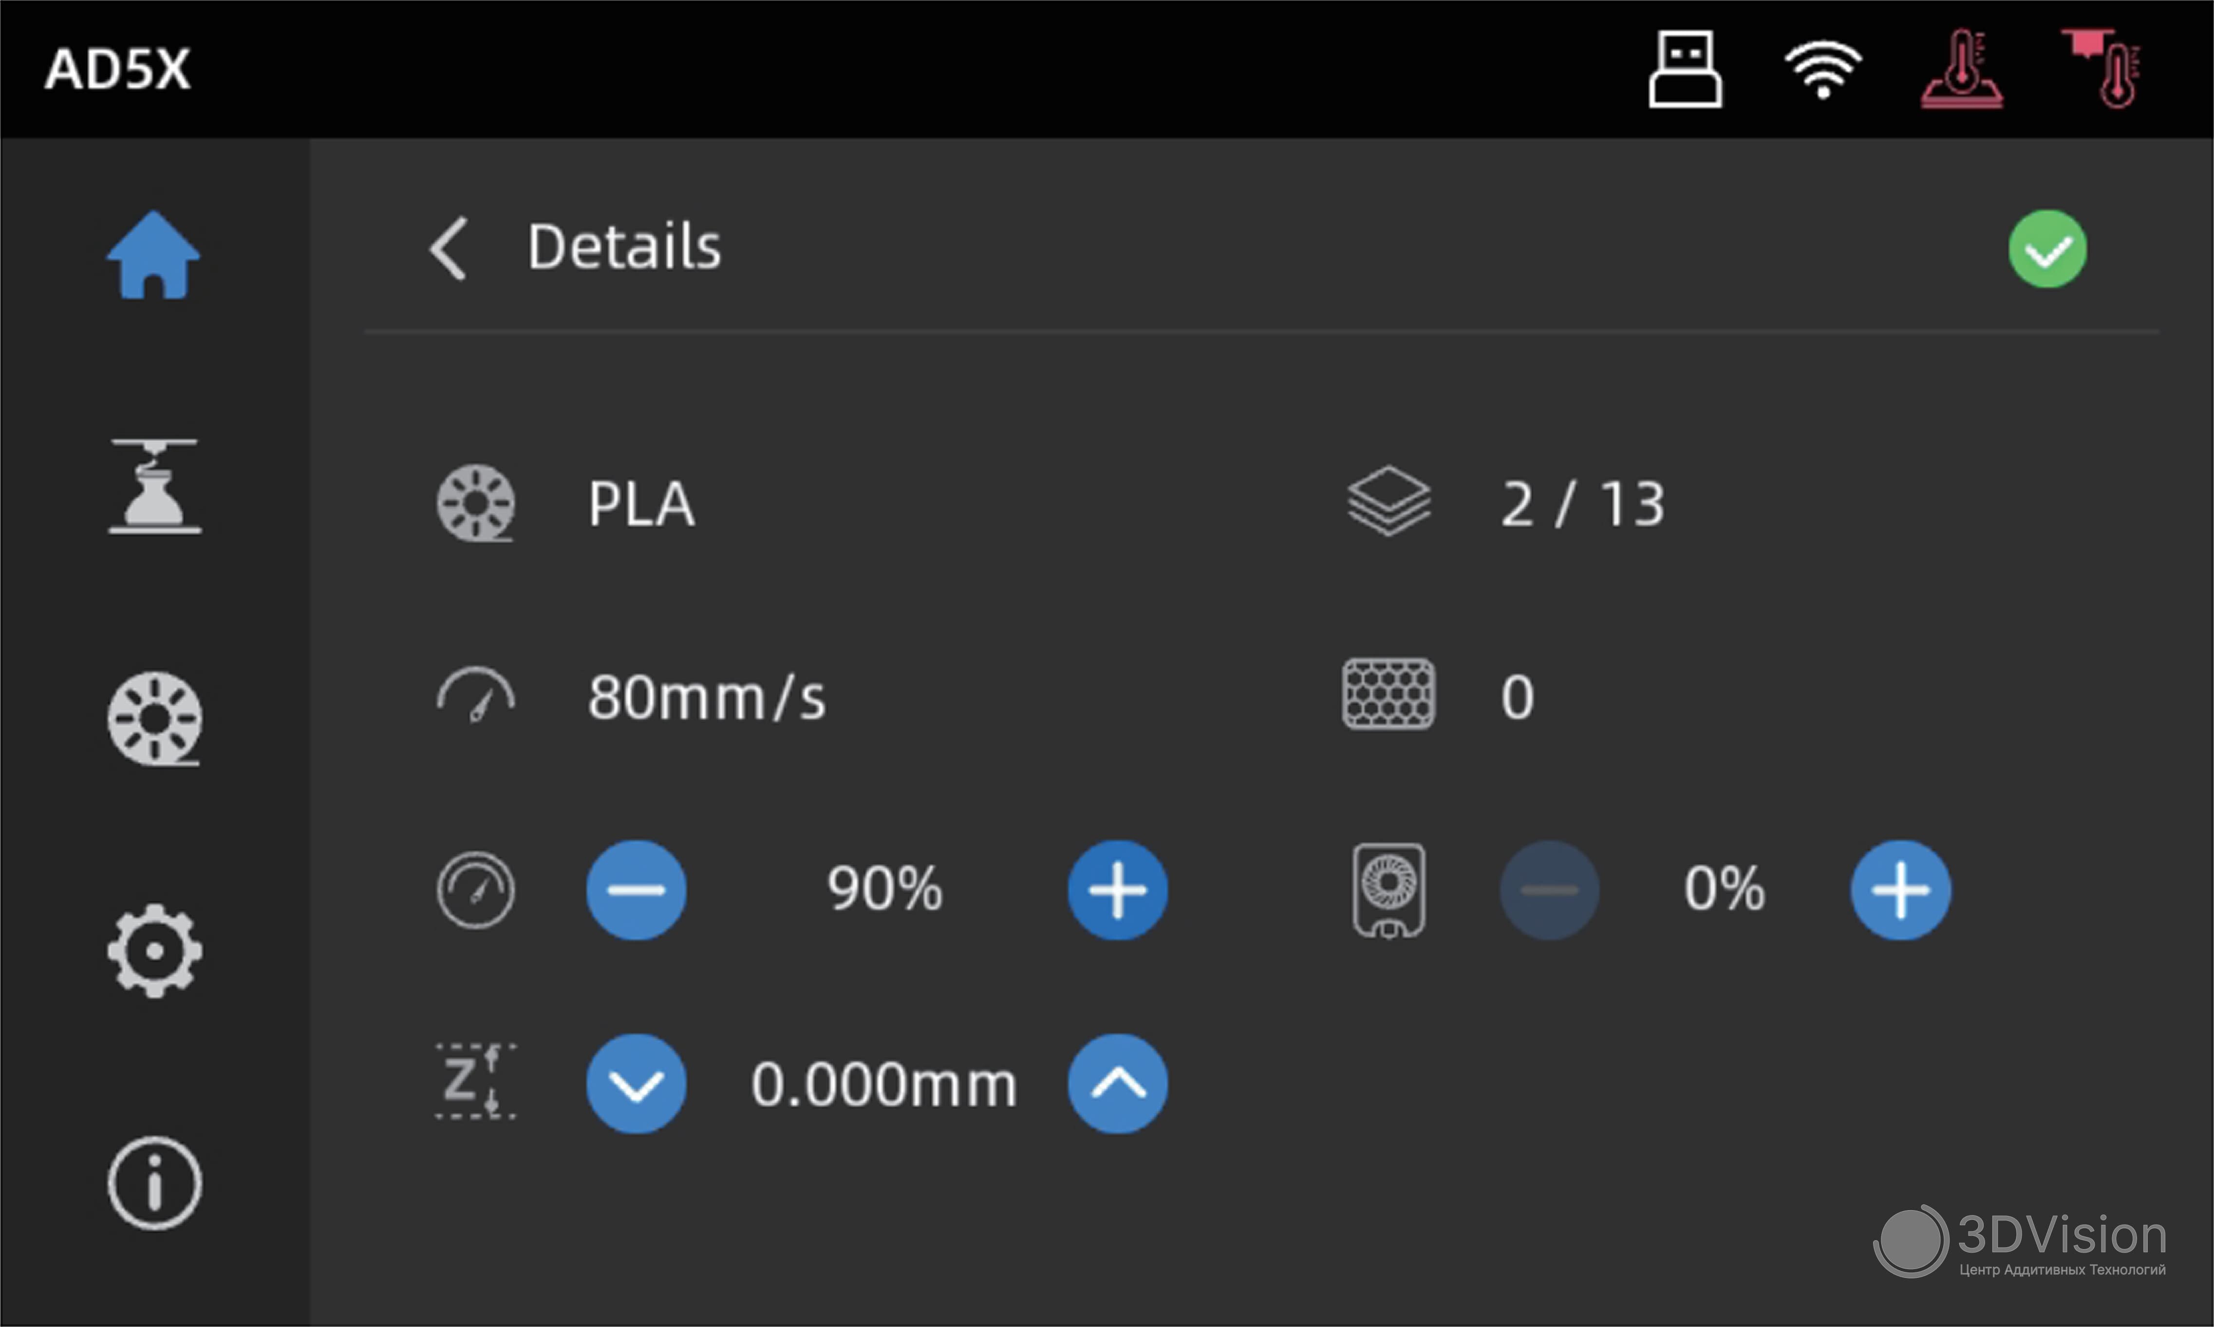Tap the bed temperature icon
This screenshot has height=1327, width=2214.
[1962, 69]
